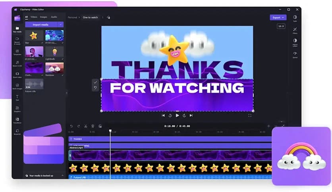Open the Filters panel on right

[x=295, y=31]
